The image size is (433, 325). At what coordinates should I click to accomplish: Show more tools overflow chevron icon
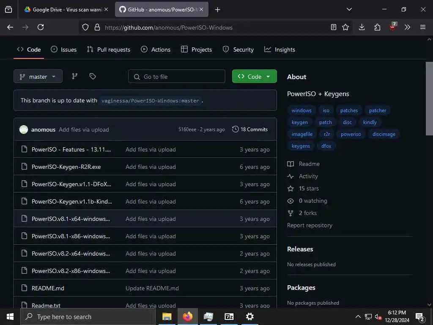(407, 27)
